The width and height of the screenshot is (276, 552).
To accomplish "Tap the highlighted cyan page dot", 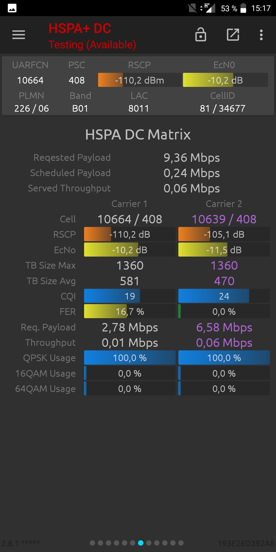I will click(x=141, y=543).
